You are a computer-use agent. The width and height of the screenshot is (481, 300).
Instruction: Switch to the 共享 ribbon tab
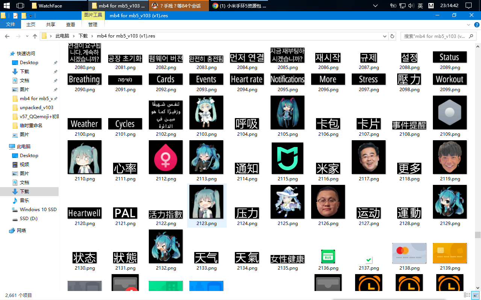click(x=51, y=24)
